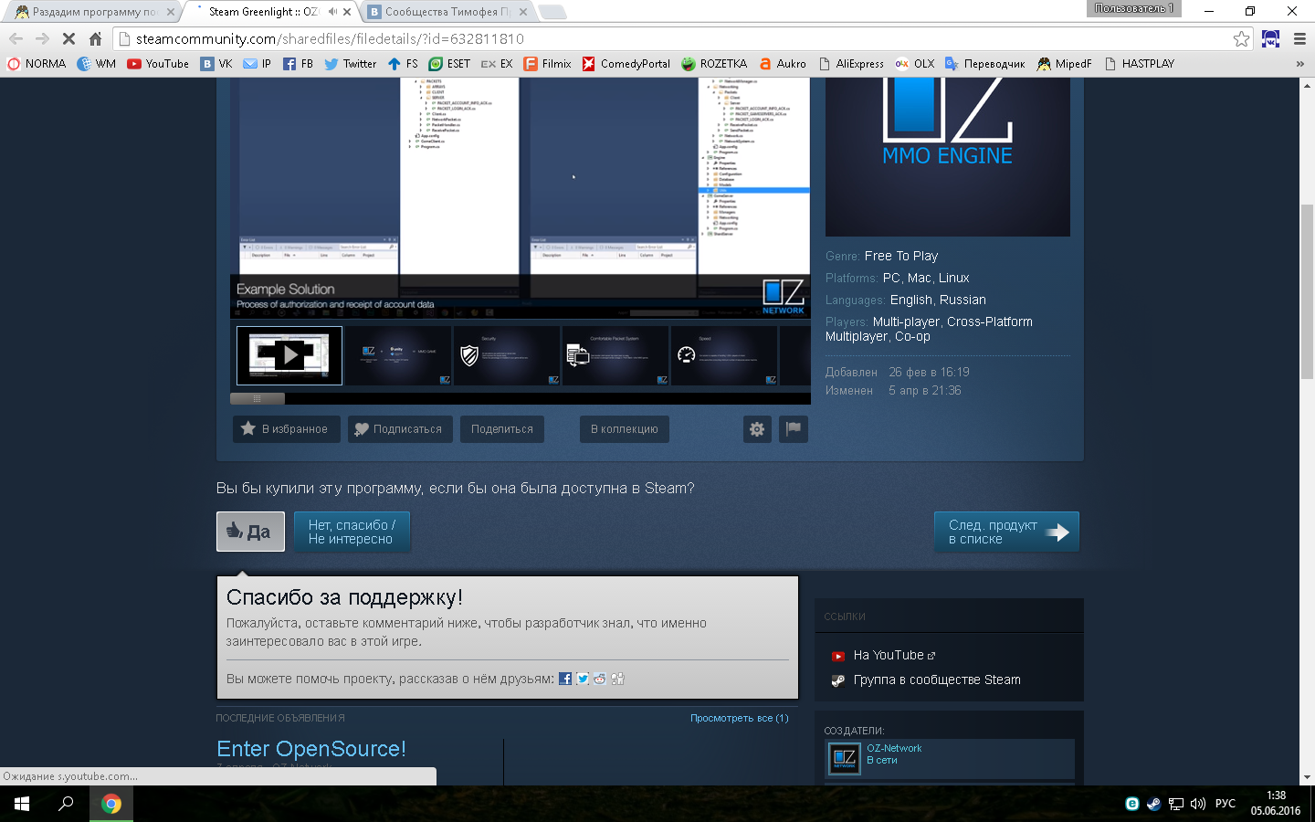1315x822 pixels.
Task: Go to След. продукт в списке
Action: [1006, 532]
